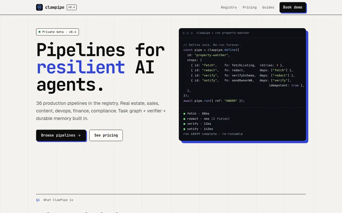Click the Private beta · v0.4 badge

(x=57, y=32)
